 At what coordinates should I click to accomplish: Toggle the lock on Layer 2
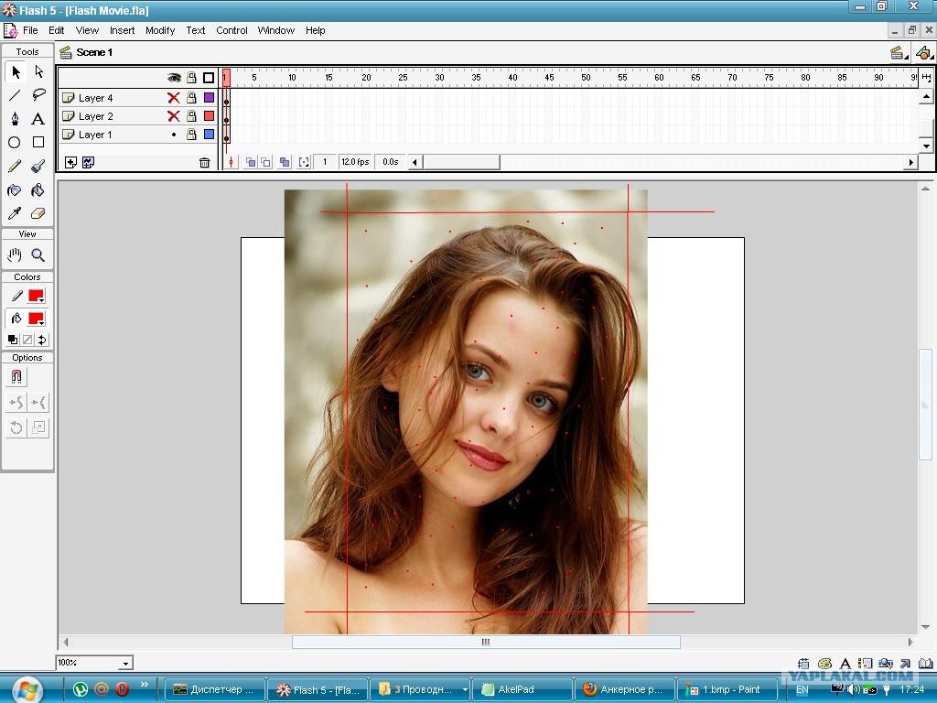click(191, 116)
